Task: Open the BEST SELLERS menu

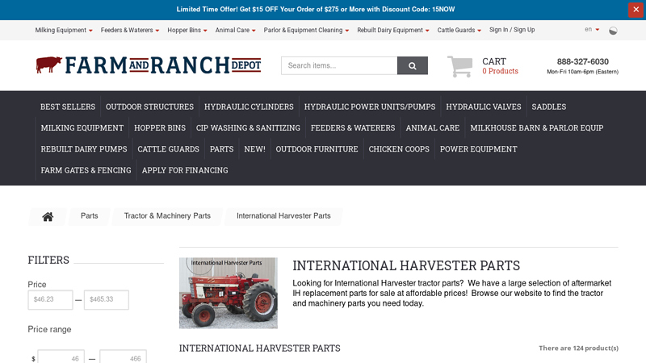Action: coord(68,106)
